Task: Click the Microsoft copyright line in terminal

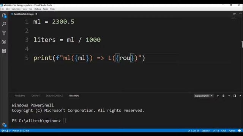Action: 78,110
